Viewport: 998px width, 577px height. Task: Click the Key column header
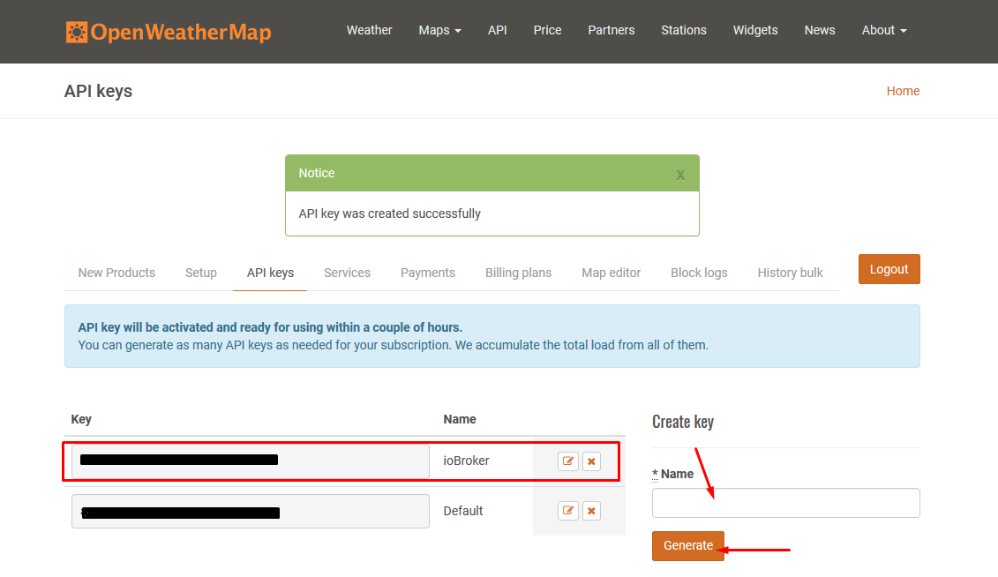pyautogui.click(x=81, y=419)
